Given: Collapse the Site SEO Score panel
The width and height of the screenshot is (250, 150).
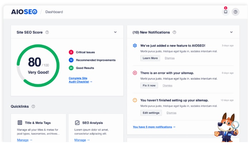Looking at the screenshot, I should (115, 32).
